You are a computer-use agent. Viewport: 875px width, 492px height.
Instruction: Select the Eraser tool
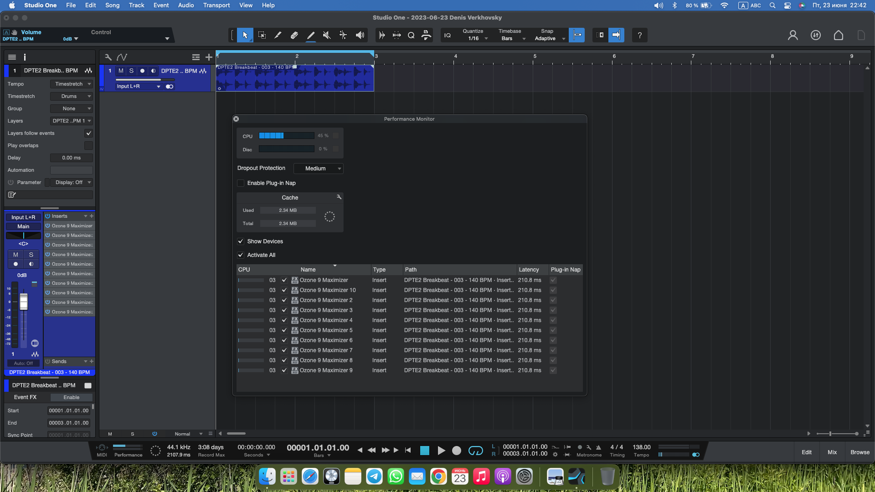pyautogui.click(x=294, y=35)
